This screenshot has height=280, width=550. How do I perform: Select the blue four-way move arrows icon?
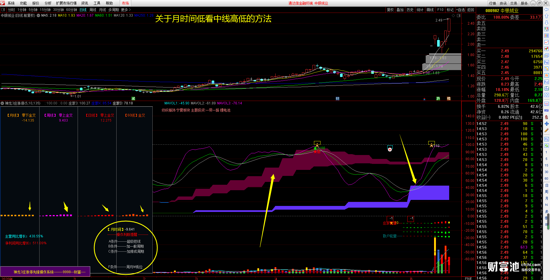tap(546, 124)
